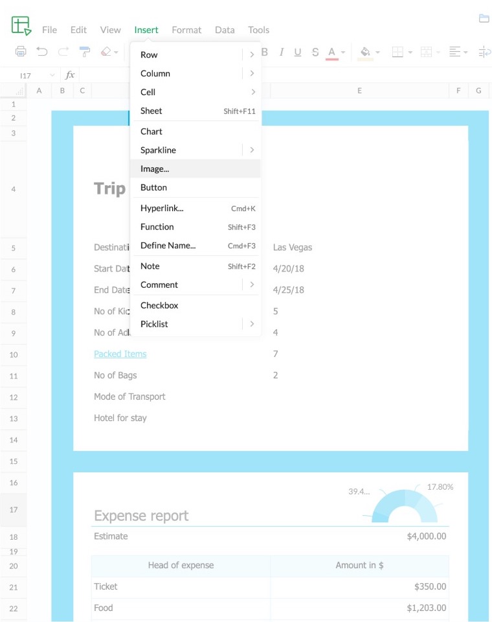Apply the red font color

pyautogui.click(x=332, y=52)
